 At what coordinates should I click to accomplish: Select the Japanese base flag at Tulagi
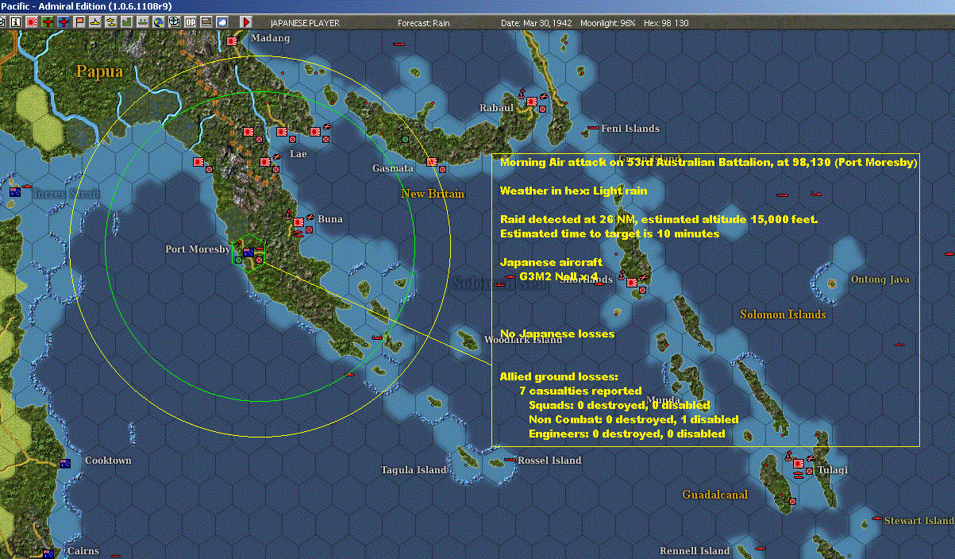point(799,465)
